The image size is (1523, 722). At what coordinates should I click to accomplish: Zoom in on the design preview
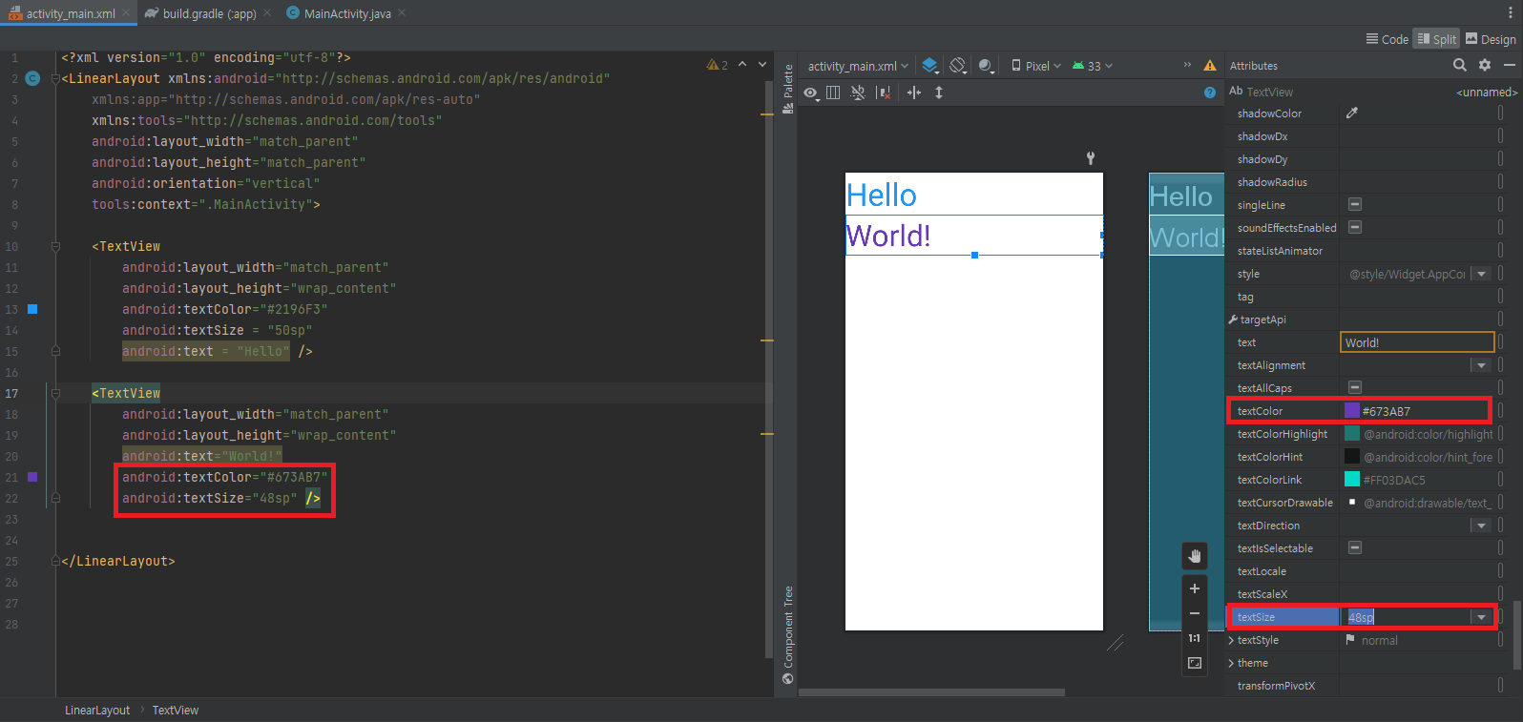(x=1195, y=588)
